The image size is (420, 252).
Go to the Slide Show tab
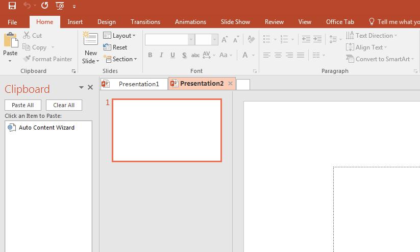[x=235, y=22]
